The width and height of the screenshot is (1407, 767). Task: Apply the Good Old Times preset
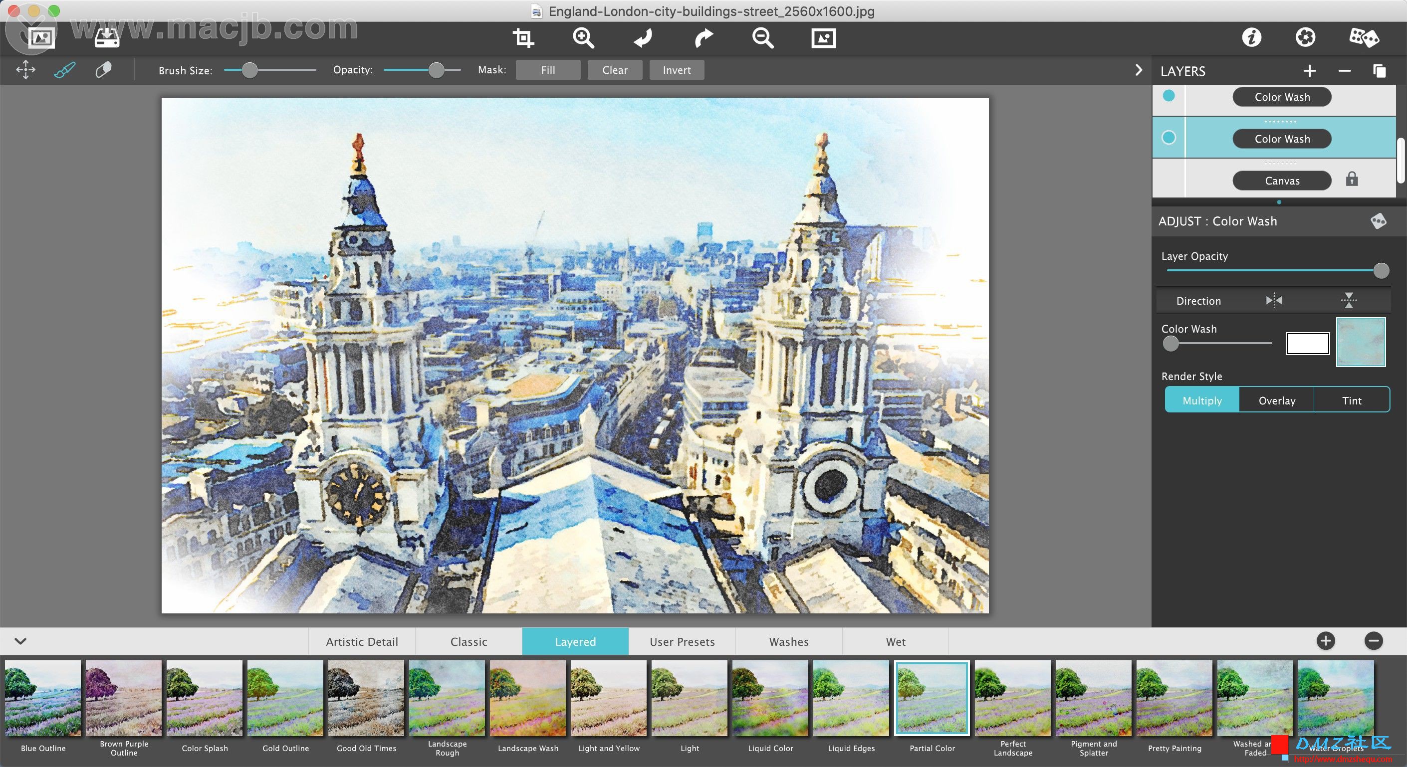367,698
